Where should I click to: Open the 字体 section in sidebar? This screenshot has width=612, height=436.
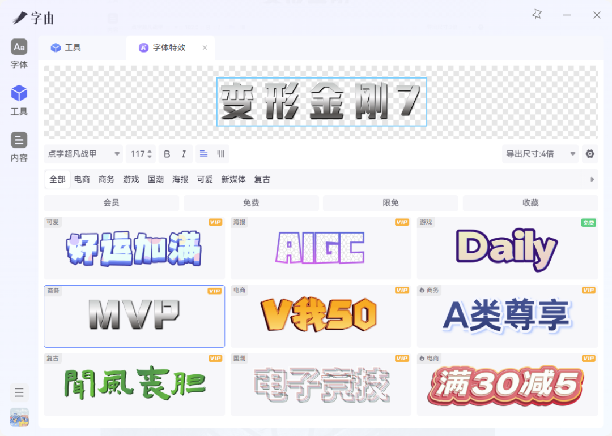pyautogui.click(x=19, y=54)
